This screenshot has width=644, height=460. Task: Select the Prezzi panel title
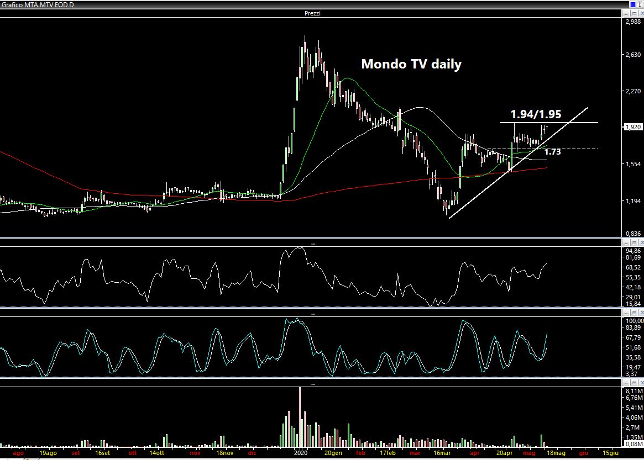pos(312,14)
